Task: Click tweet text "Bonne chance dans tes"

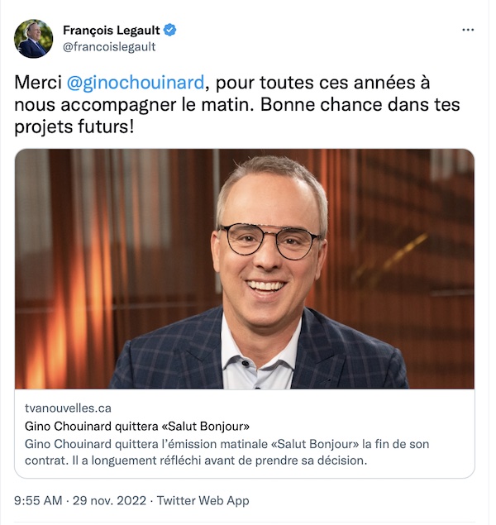Action: (x=360, y=105)
